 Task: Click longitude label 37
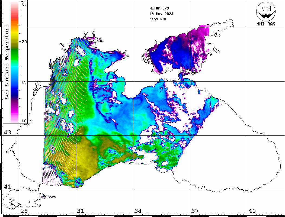tap(195, 211)
